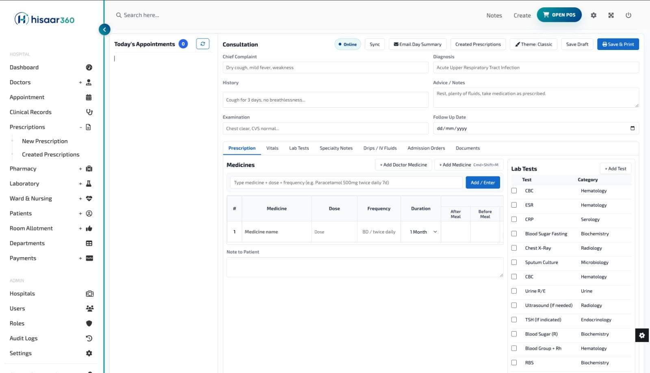This screenshot has width=650, height=373.
Task: Open the settings gear in top bar
Action: pyautogui.click(x=594, y=15)
